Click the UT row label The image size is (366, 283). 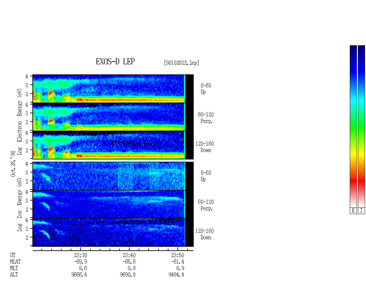[x=13, y=255]
